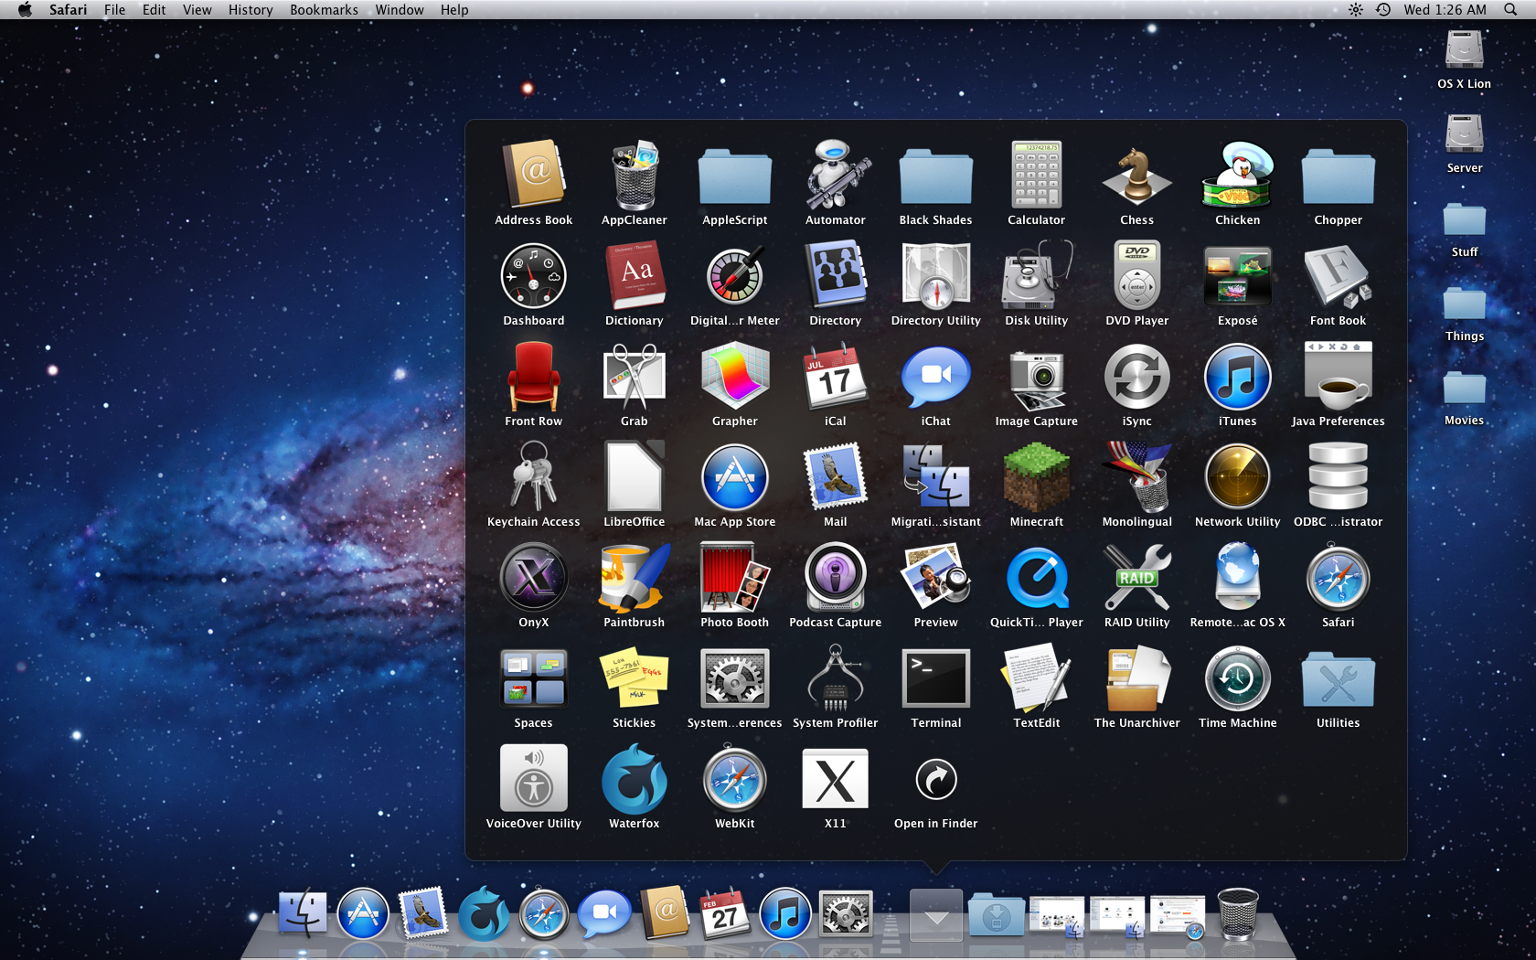This screenshot has height=960, width=1536.
Task: Open OnyX
Action: point(533,577)
